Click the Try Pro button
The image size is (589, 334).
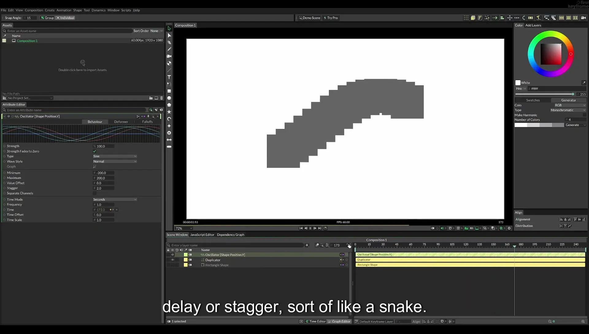click(331, 18)
